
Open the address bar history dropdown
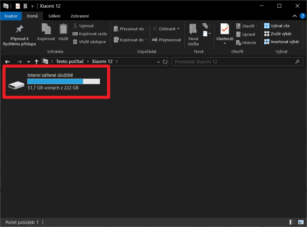158,62
